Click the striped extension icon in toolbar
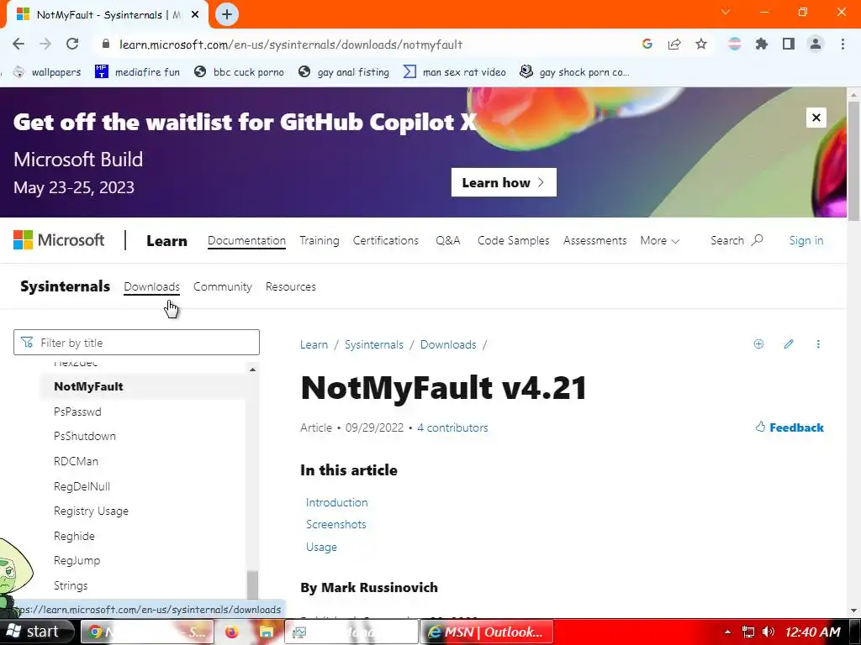Image resolution: width=861 pixels, height=645 pixels. [x=735, y=44]
